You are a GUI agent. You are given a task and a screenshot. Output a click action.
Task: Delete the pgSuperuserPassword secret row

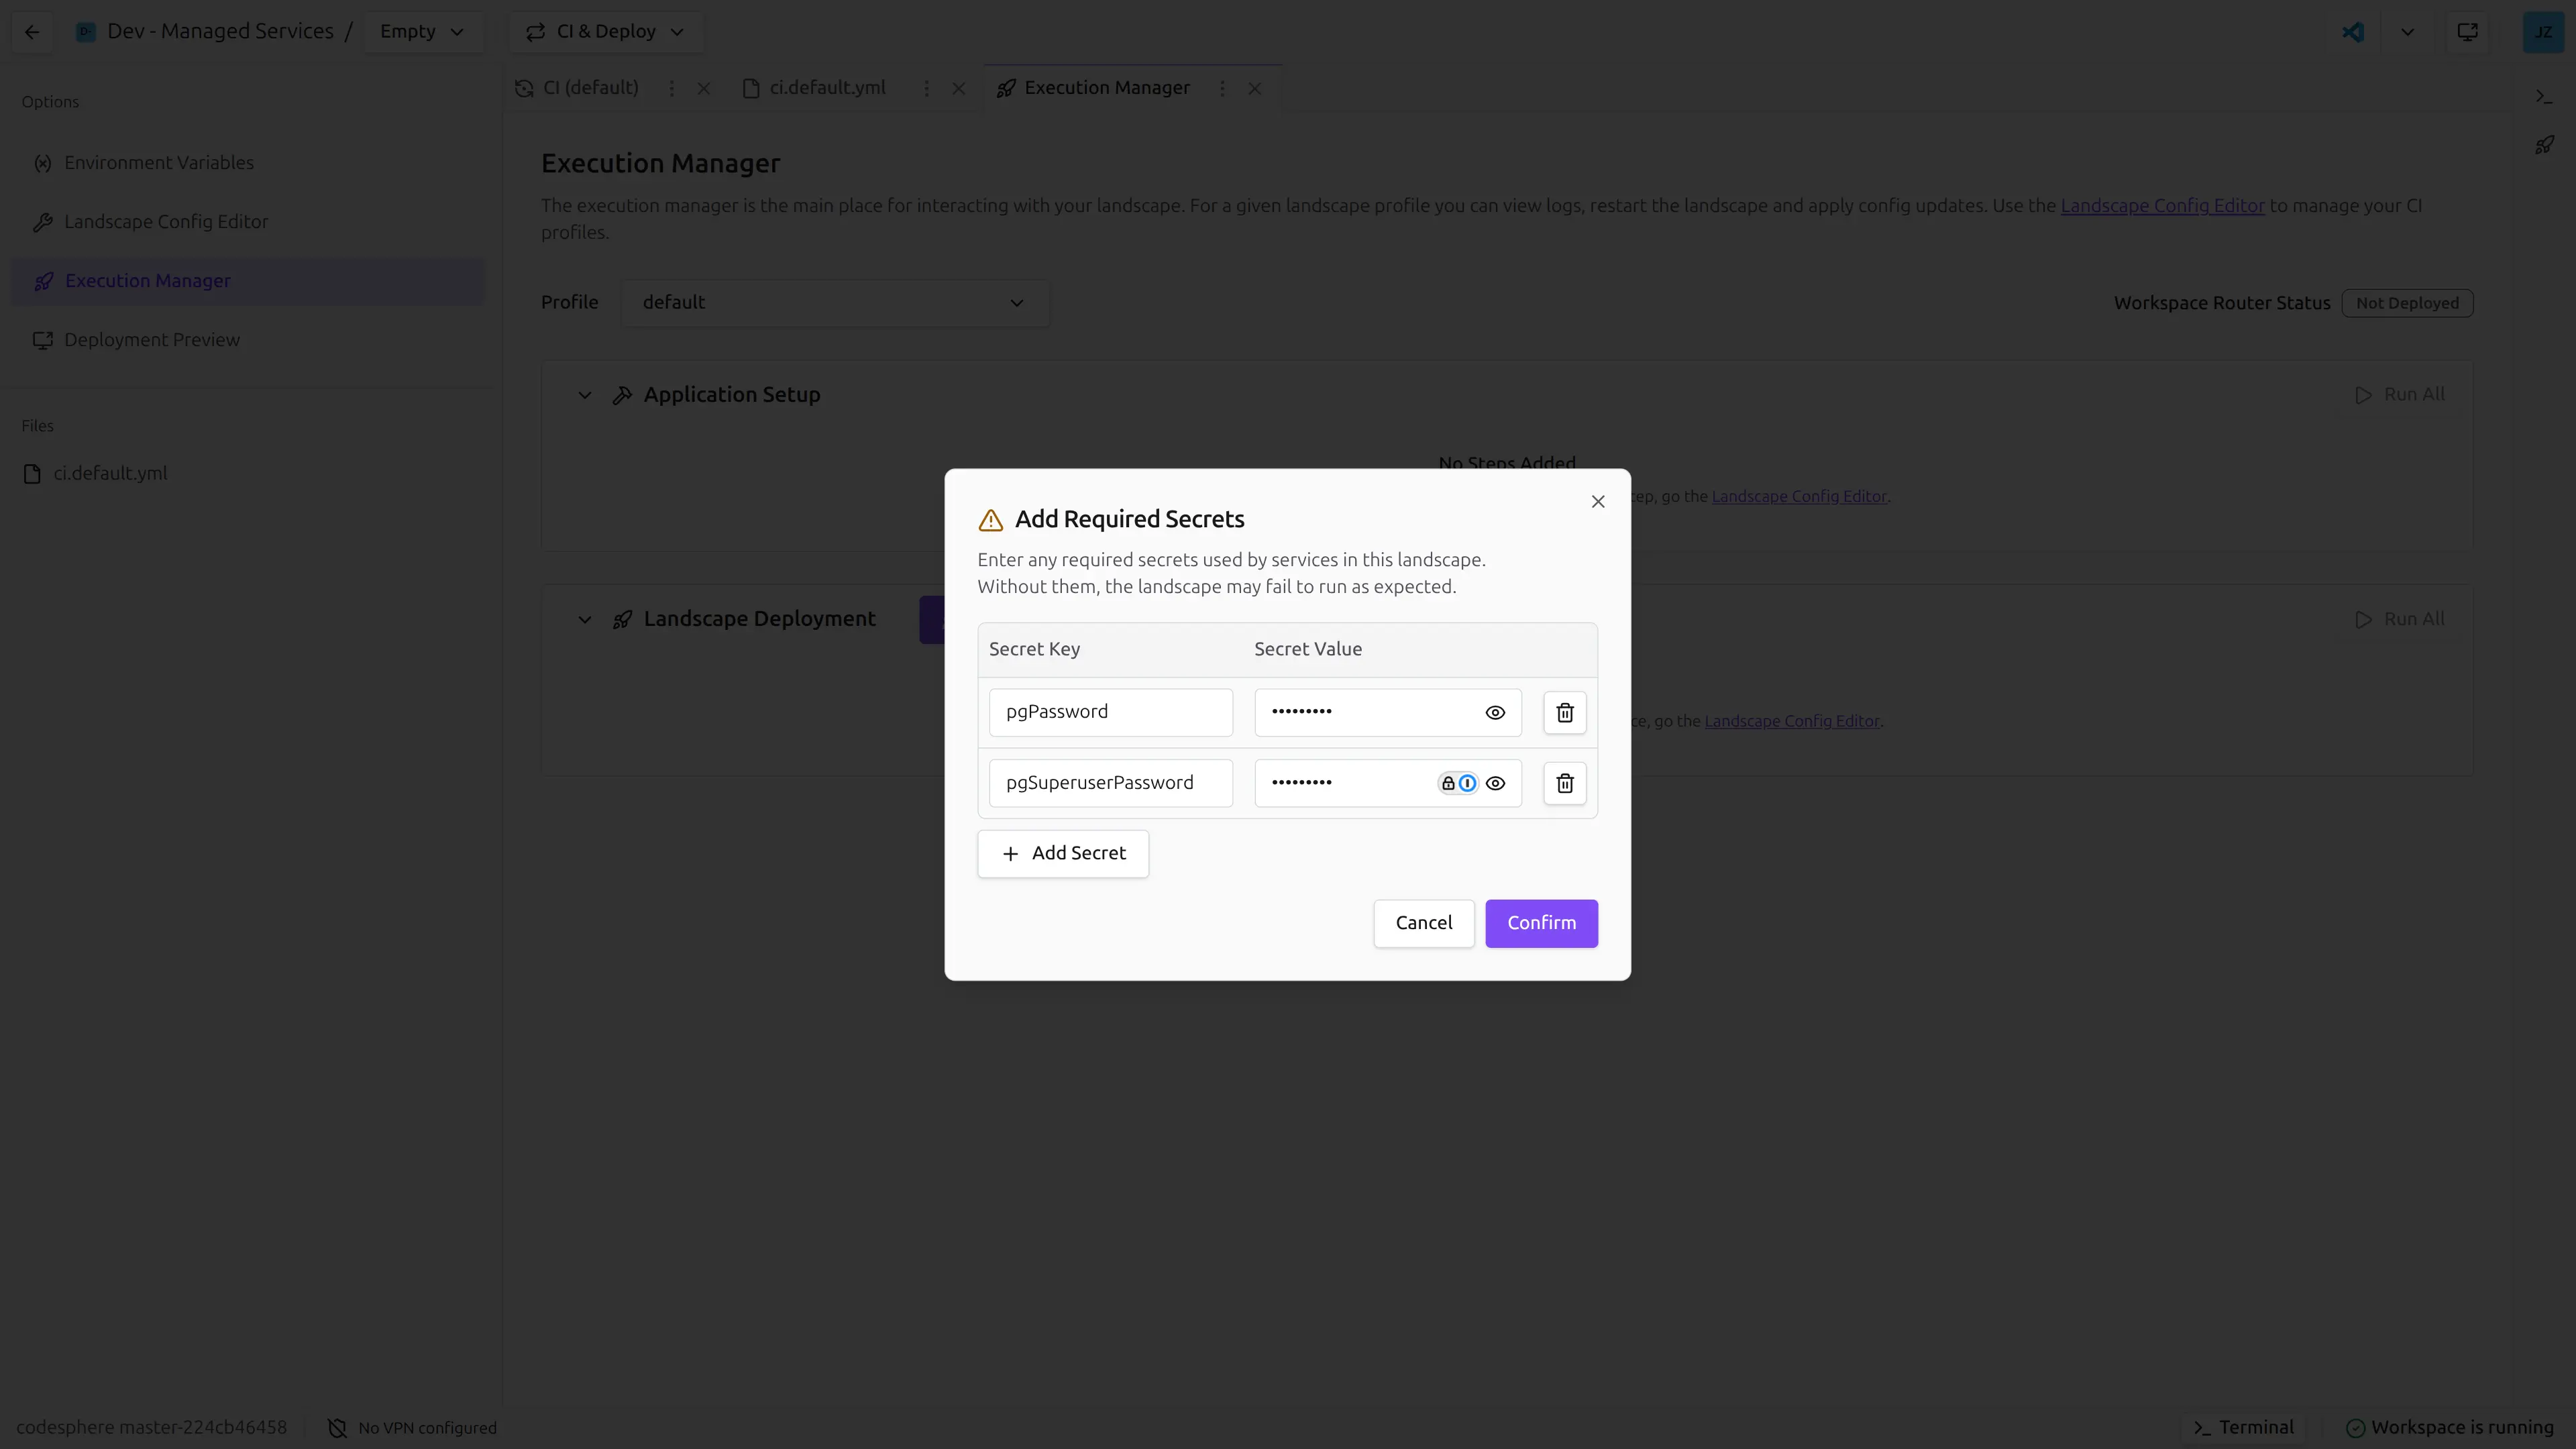[x=1564, y=783]
